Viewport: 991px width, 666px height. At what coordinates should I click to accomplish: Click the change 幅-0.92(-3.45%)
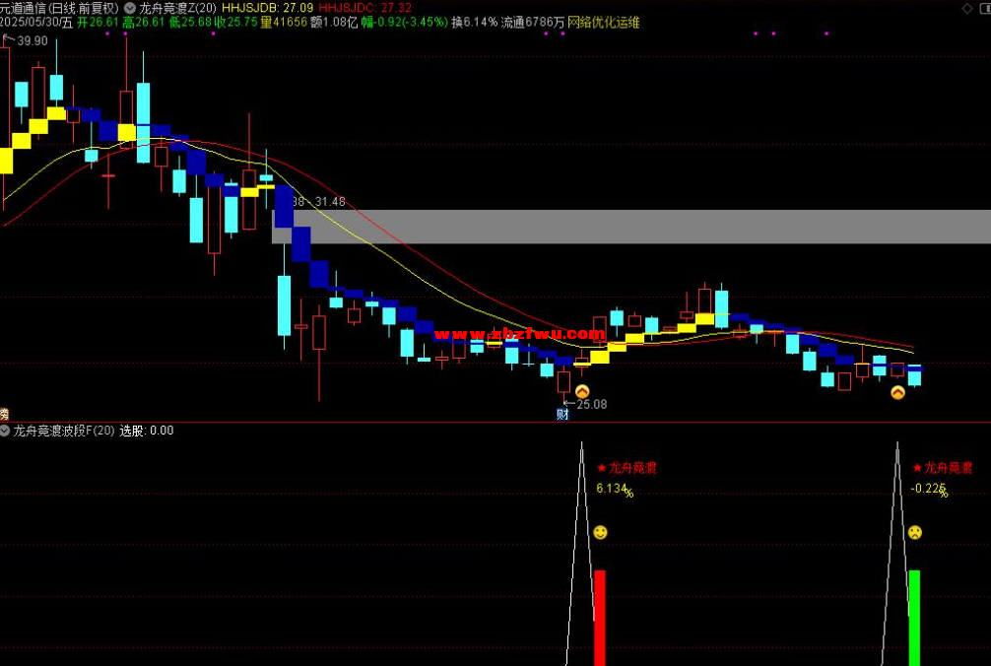[x=405, y=23]
